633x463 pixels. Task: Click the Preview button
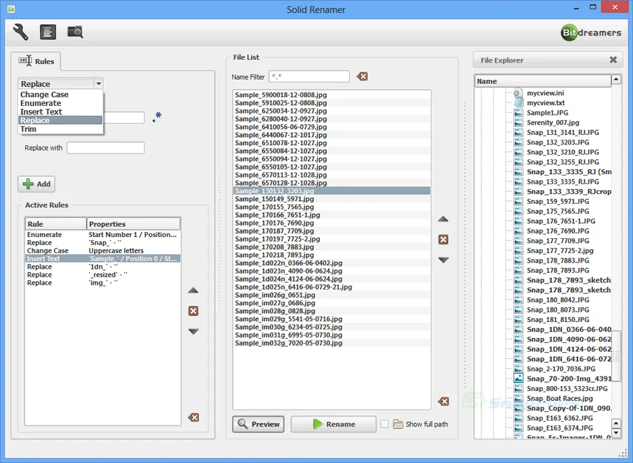click(x=258, y=425)
